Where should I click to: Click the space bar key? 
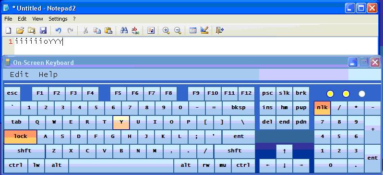[121, 166]
